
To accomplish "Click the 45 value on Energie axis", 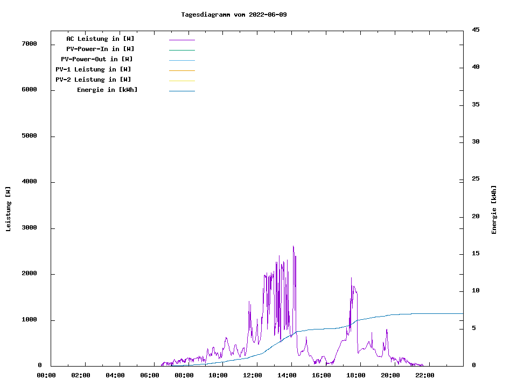I will 476,30.
